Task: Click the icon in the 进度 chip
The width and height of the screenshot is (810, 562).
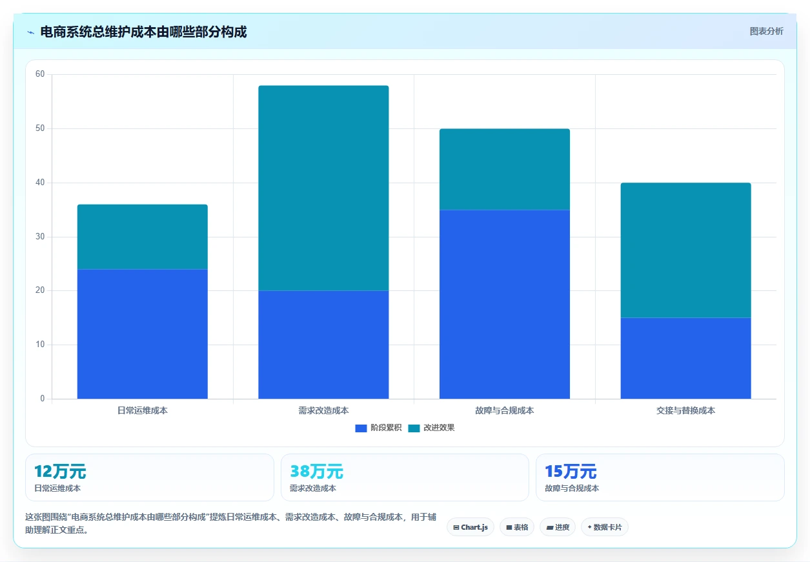Action: [549, 527]
